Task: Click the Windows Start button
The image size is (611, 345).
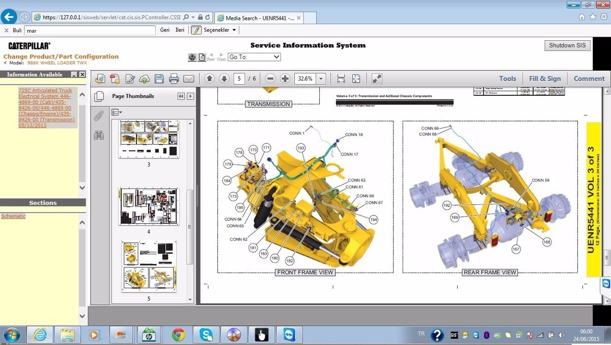Action: (12, 335)
